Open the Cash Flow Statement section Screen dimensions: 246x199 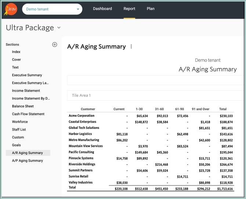tap(28, 114)
